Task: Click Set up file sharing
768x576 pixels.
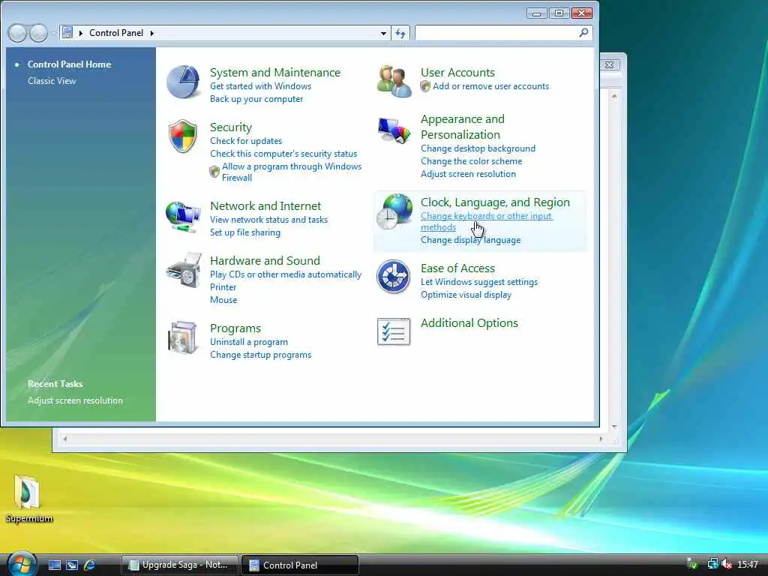Action: pyautogui.click(x=245, y=232)
